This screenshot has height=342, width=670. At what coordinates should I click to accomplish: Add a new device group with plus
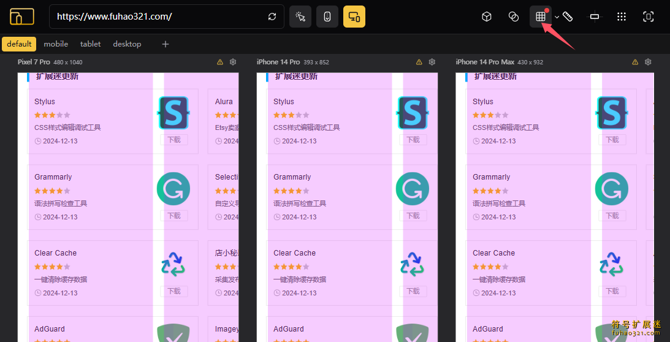(x=166, y=44)
